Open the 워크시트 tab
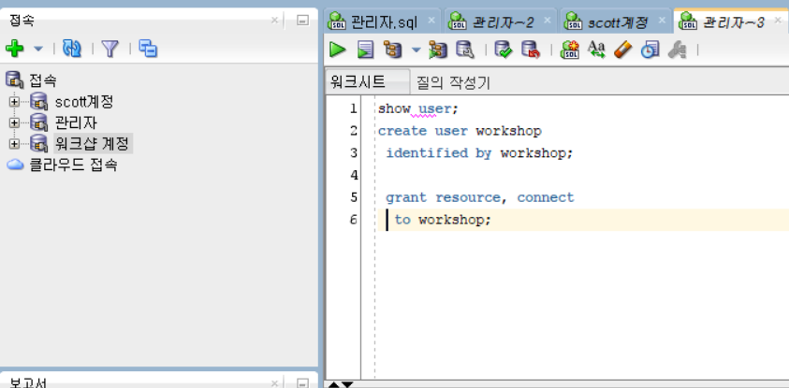The width and height of the screenshot is (789, 388). click(x=367, y=81)
